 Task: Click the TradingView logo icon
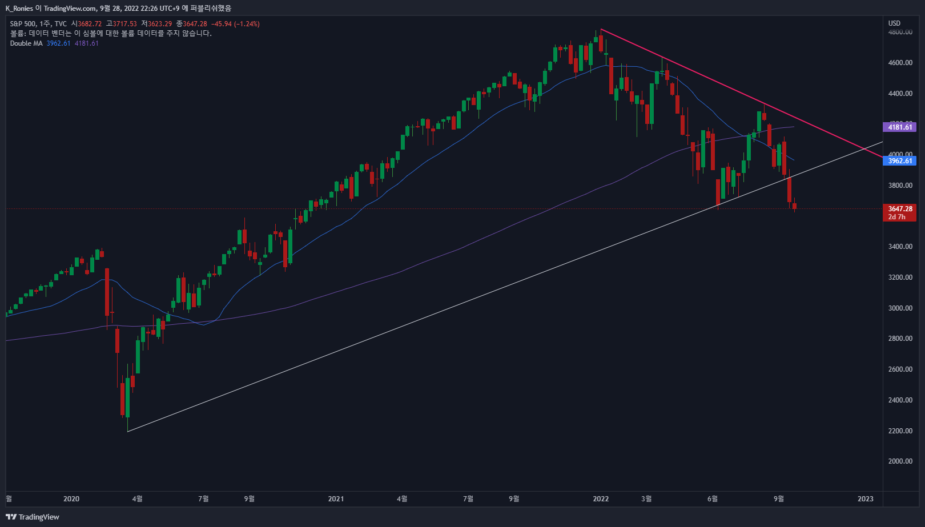(x=11, y=517)
